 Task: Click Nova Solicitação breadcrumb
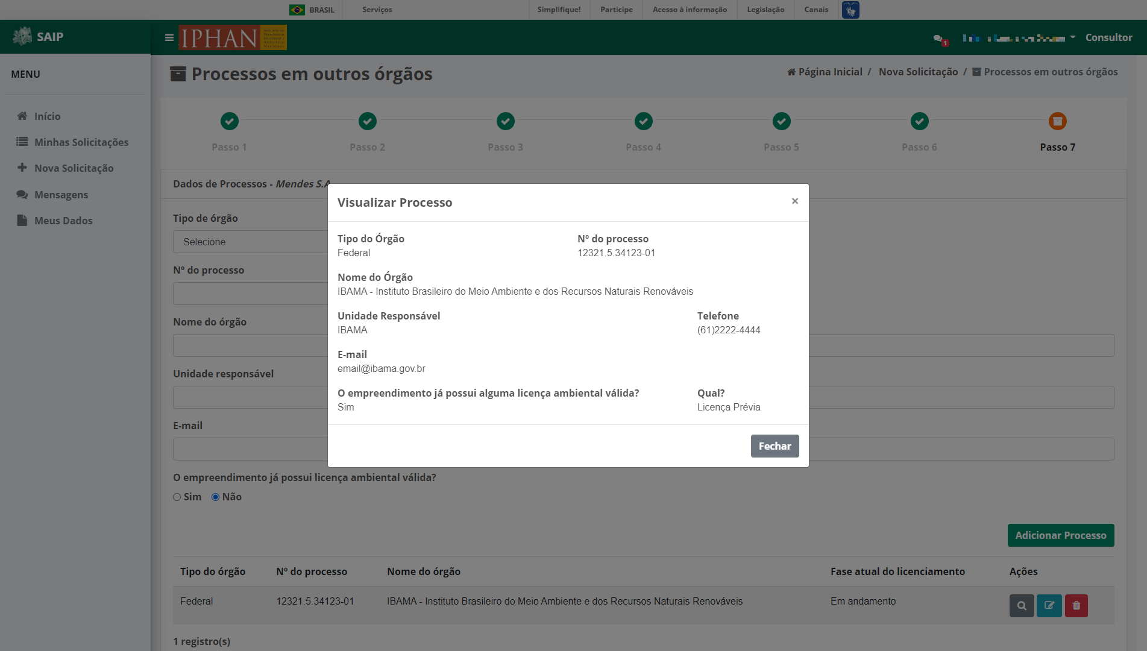(x=918, y=72)
